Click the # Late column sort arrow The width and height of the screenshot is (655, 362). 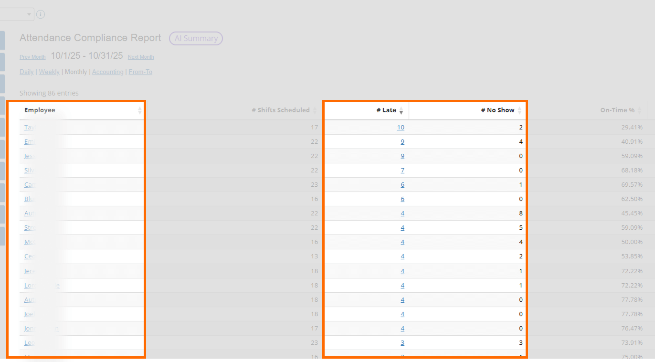[x=401, y=111]
